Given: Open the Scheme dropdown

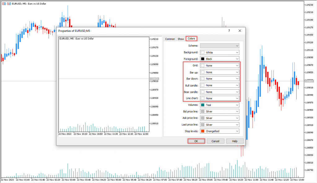Looking at the screenshot, I should 220,46.
